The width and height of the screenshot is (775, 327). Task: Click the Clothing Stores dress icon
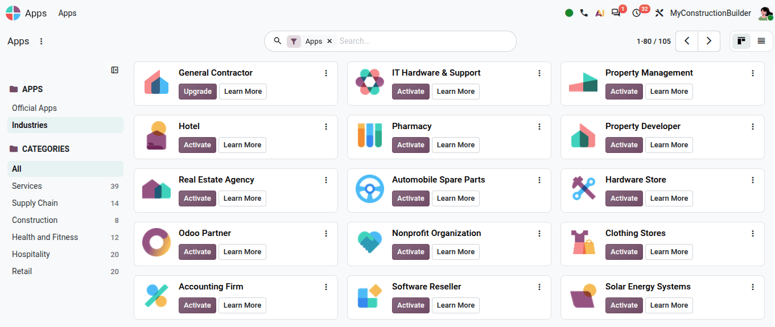pyautogui.click(x=583, y=243)
